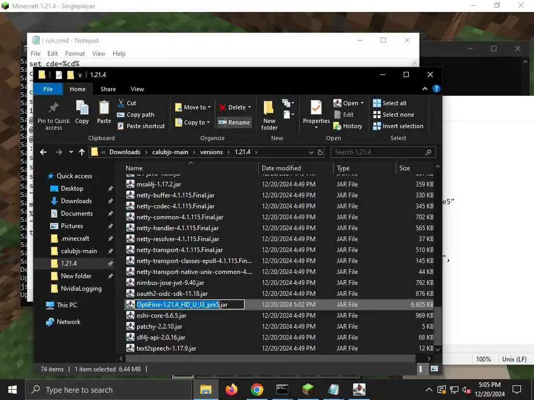
Task: Select This PC in navigation pane
Action: click(67, 305)
